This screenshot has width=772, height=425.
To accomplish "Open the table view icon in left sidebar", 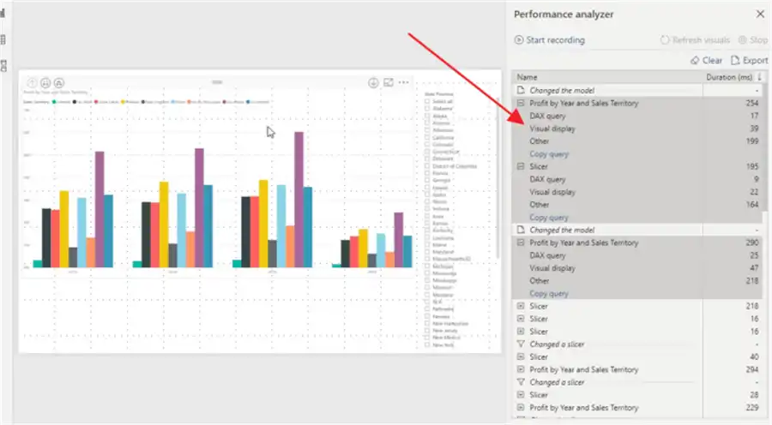I will click(x=3, y=39).
